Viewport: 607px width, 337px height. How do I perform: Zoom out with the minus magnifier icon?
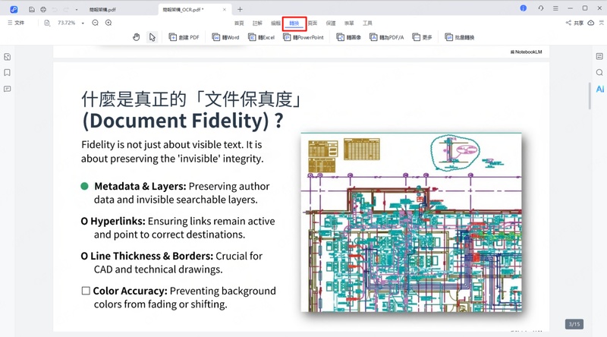[96, 23]
